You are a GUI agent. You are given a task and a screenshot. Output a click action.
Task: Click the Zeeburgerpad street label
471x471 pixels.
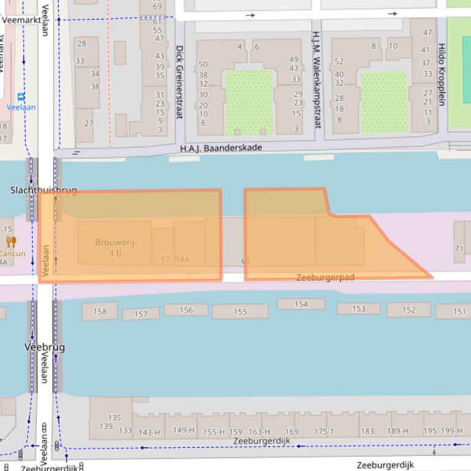[325, 278]
